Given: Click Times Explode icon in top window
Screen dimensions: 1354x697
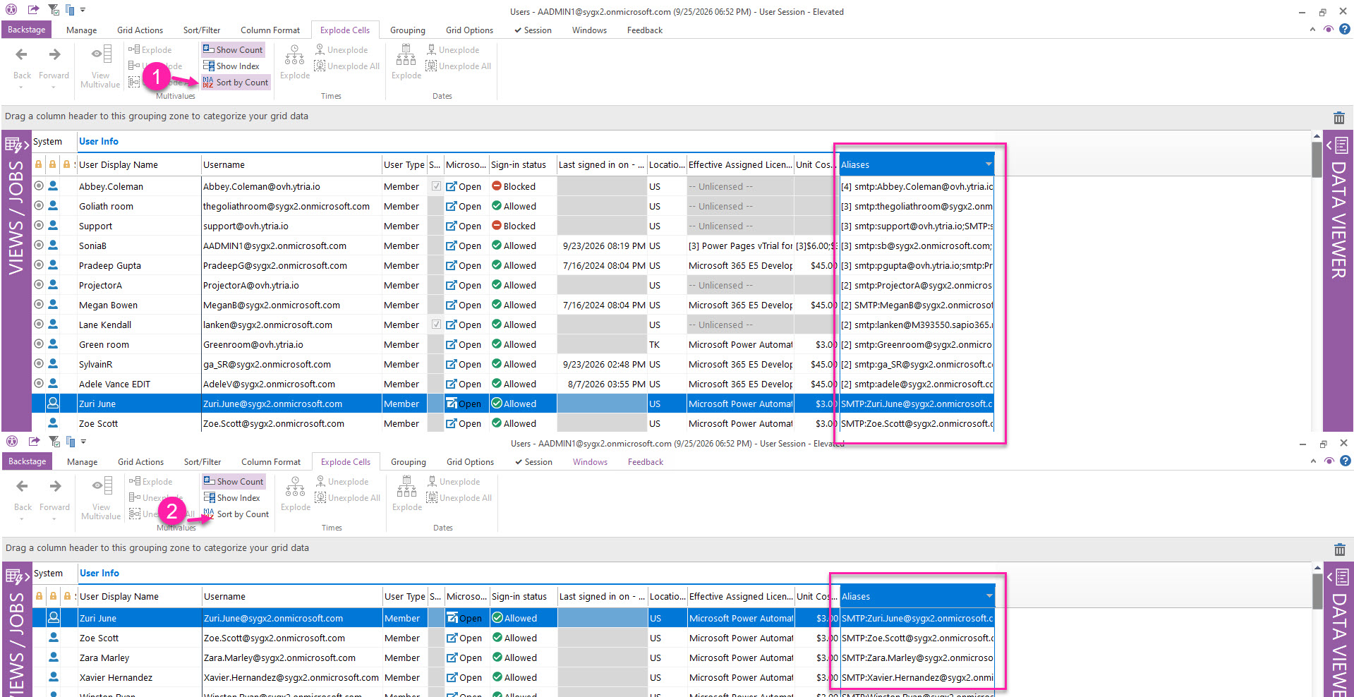Looking at the screenshot, I should pos(294,56).
